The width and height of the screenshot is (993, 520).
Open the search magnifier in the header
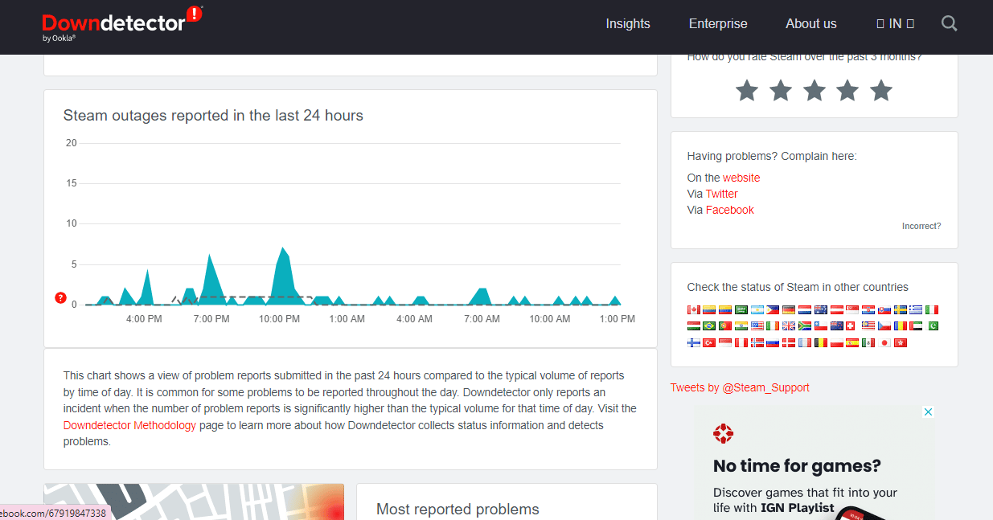(949, 23)
